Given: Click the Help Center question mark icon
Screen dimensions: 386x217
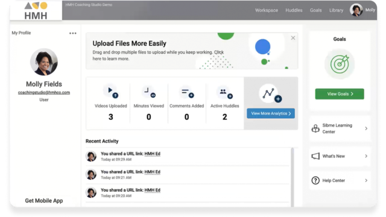Looking at the screenshot, I should click(315, 180).
